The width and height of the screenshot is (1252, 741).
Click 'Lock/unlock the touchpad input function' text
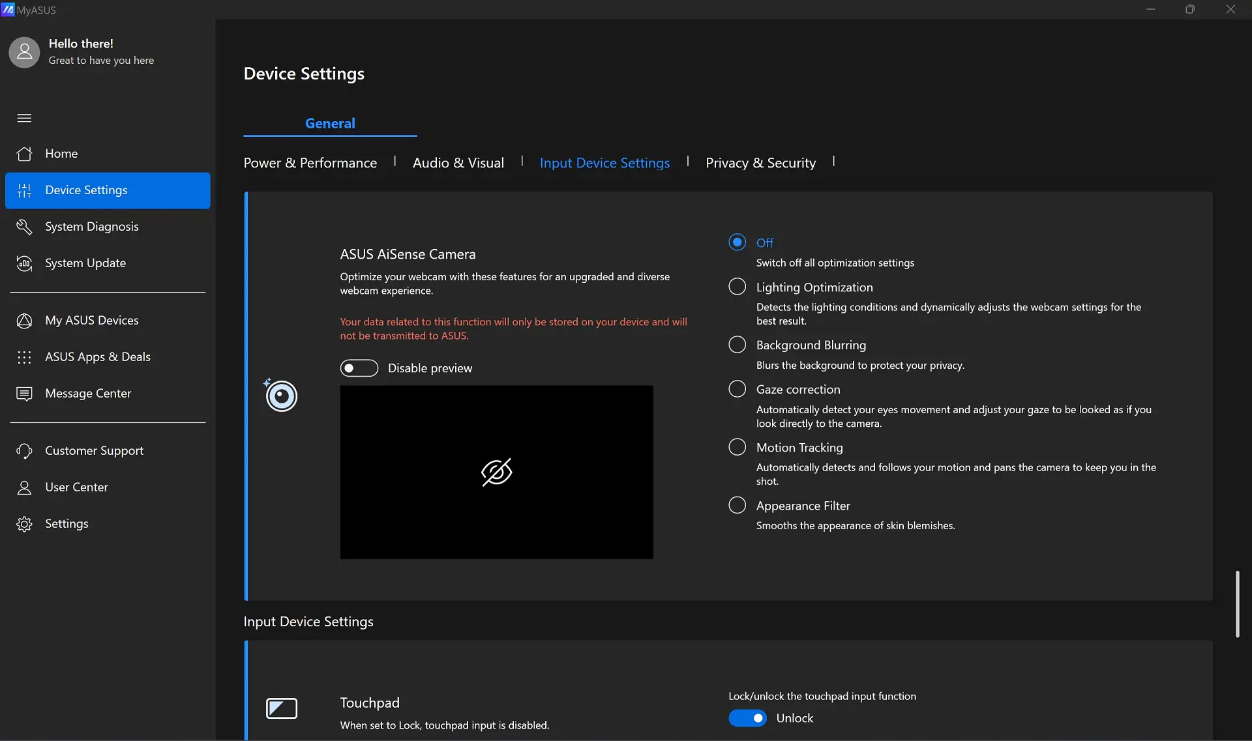click(822, 696)
